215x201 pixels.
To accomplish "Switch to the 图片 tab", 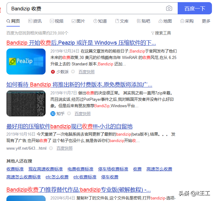I will 78,21.
